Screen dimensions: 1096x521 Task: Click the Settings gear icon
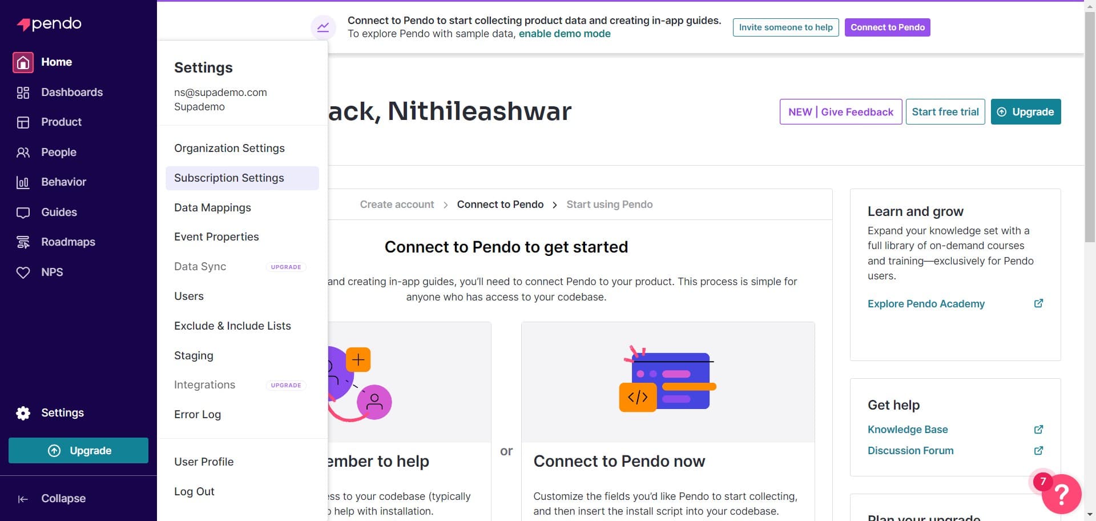[23, 413]
